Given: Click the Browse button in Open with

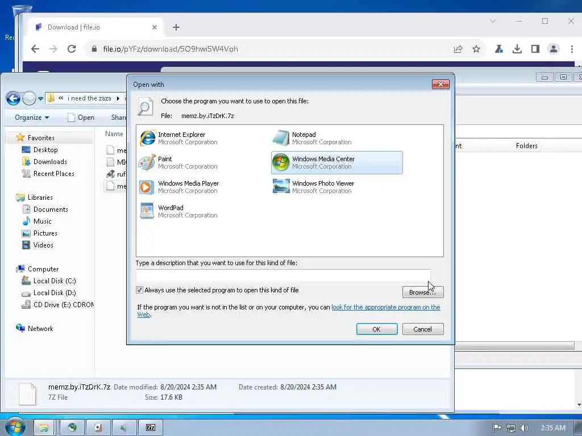Looking at the screenshot, I should [423, 292].
